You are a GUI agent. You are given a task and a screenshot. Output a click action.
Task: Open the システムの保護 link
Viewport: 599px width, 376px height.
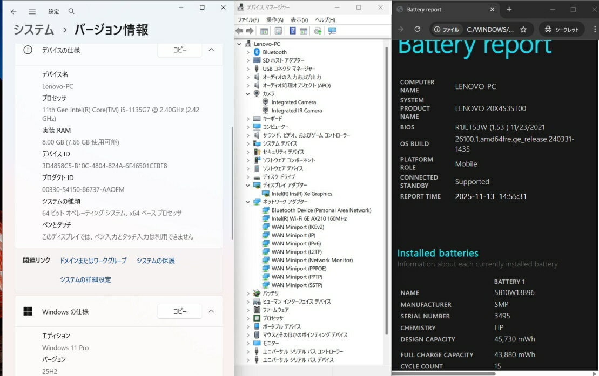[156, 261]
